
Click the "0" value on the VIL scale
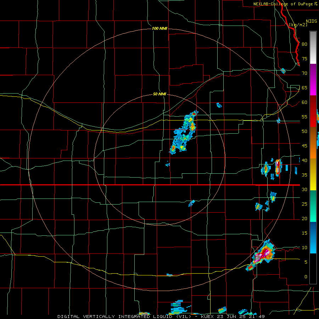[306, 277]
